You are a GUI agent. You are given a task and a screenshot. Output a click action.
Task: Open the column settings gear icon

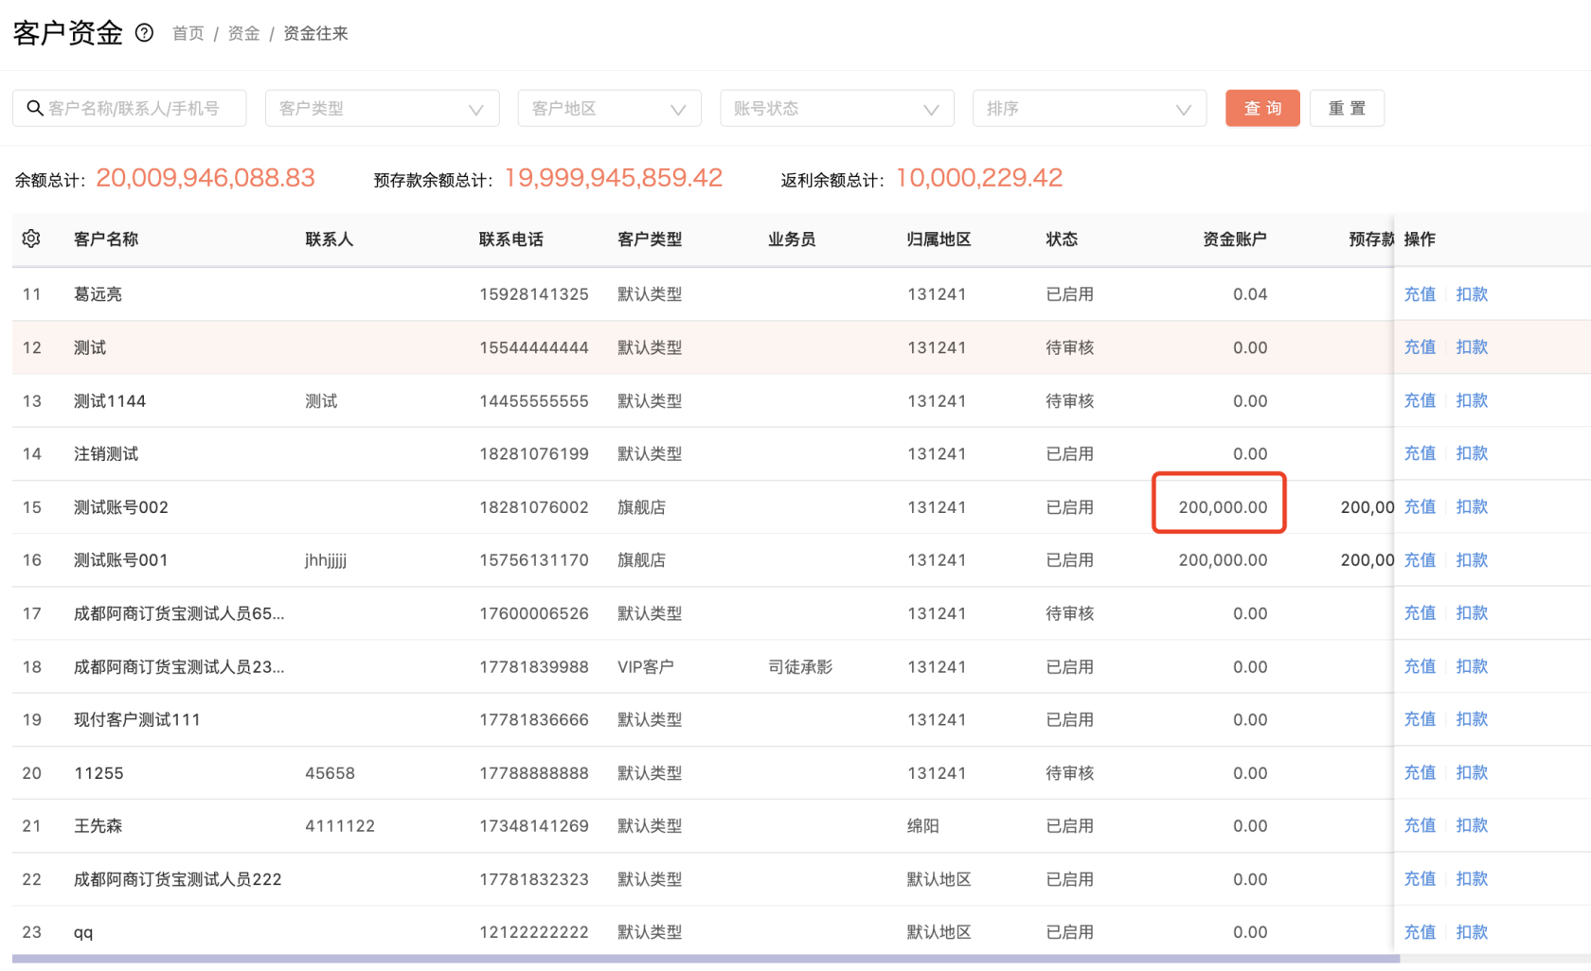pos(31,239)
